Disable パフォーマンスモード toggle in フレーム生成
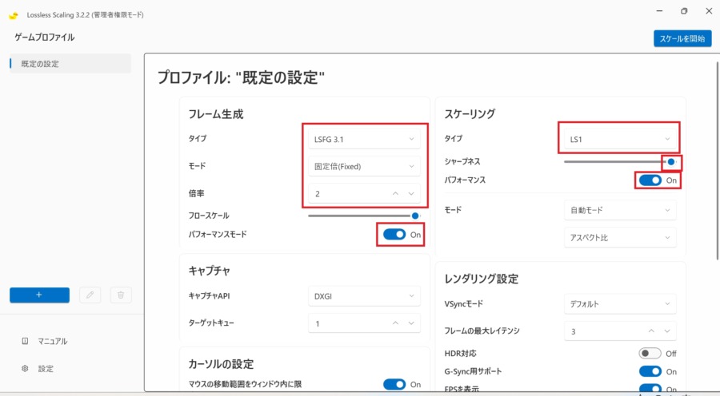The height and width of the screenshot is (396, 720). pyautogui.click(x=394, y=235)
